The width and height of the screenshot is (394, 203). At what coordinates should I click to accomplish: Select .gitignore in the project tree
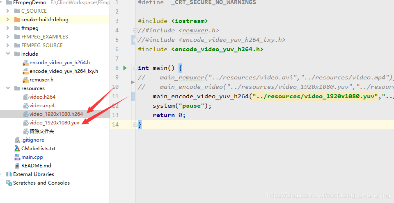[33, 140]
